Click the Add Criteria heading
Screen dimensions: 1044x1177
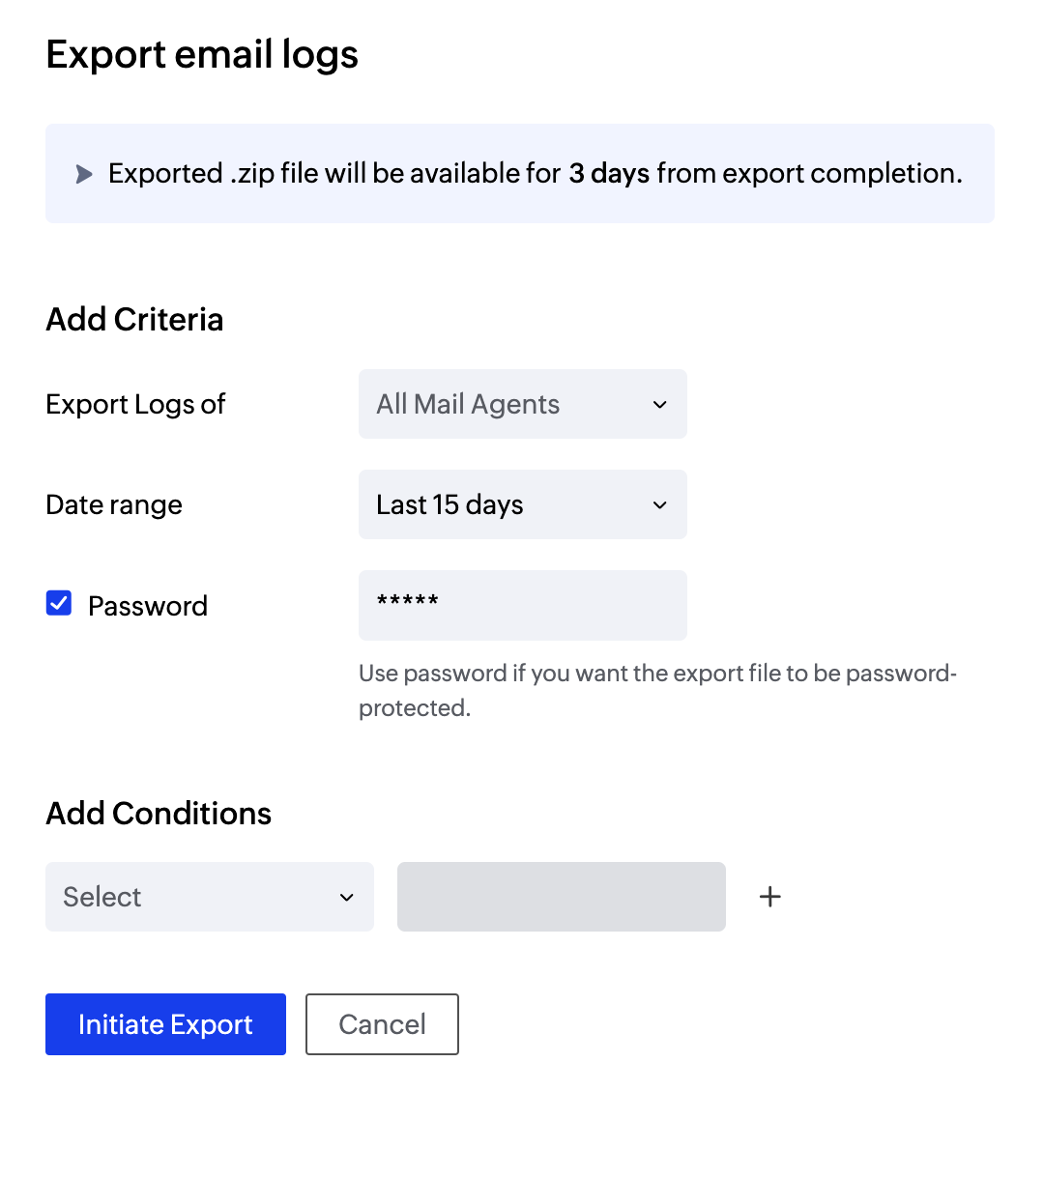pos(134,319)
